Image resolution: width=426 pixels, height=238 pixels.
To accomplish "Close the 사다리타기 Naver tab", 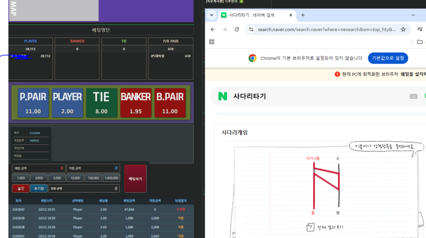I will pyautogui.click(x=291, y=15).
